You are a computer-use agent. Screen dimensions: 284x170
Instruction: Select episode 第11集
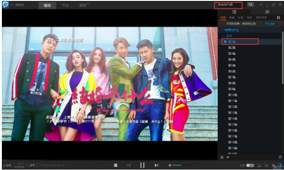232,101
